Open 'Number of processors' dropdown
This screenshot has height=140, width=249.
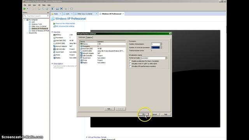(161, 44)
